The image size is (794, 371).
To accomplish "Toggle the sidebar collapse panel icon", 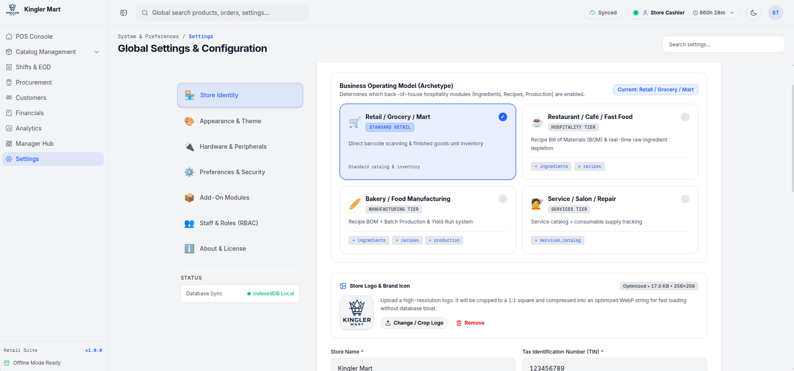I will click(x=124, y=13).
